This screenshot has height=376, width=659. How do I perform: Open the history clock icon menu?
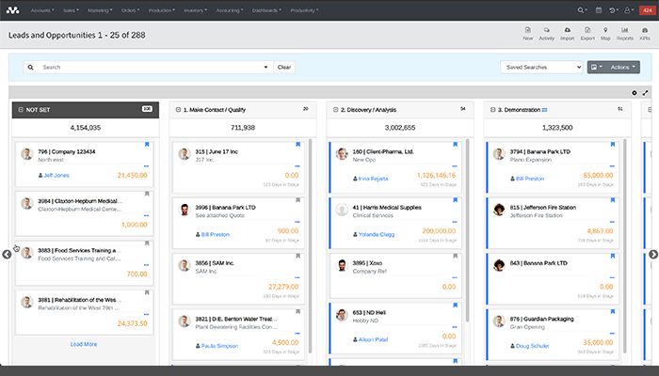(x=614, y=10)
